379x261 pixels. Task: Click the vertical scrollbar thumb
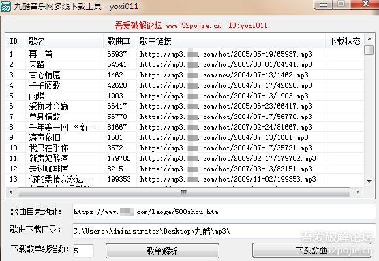point(369,49)
